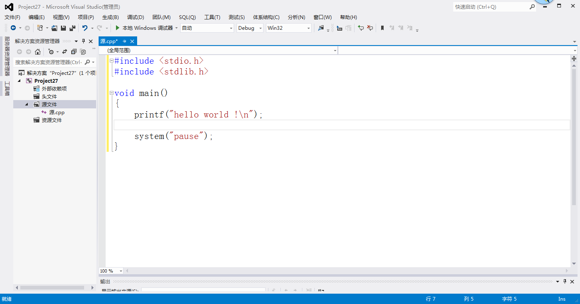Click the Sync with Active Document icon
The width and height of the screenshot is (580, 304).
[x=65, y=52]
